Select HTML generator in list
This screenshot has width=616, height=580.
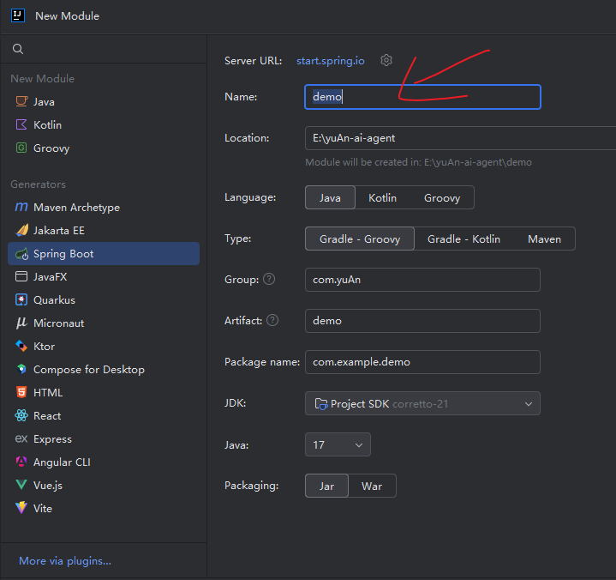click(104, 392)
